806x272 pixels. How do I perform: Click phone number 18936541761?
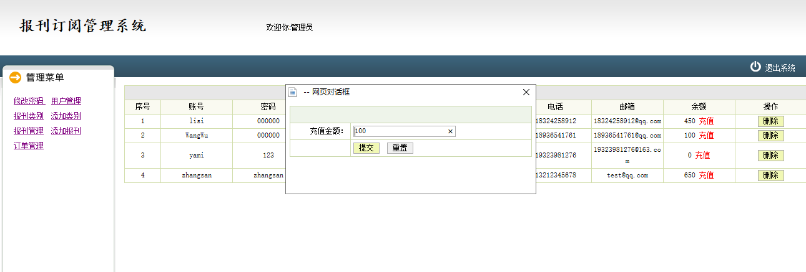(556, 135)
